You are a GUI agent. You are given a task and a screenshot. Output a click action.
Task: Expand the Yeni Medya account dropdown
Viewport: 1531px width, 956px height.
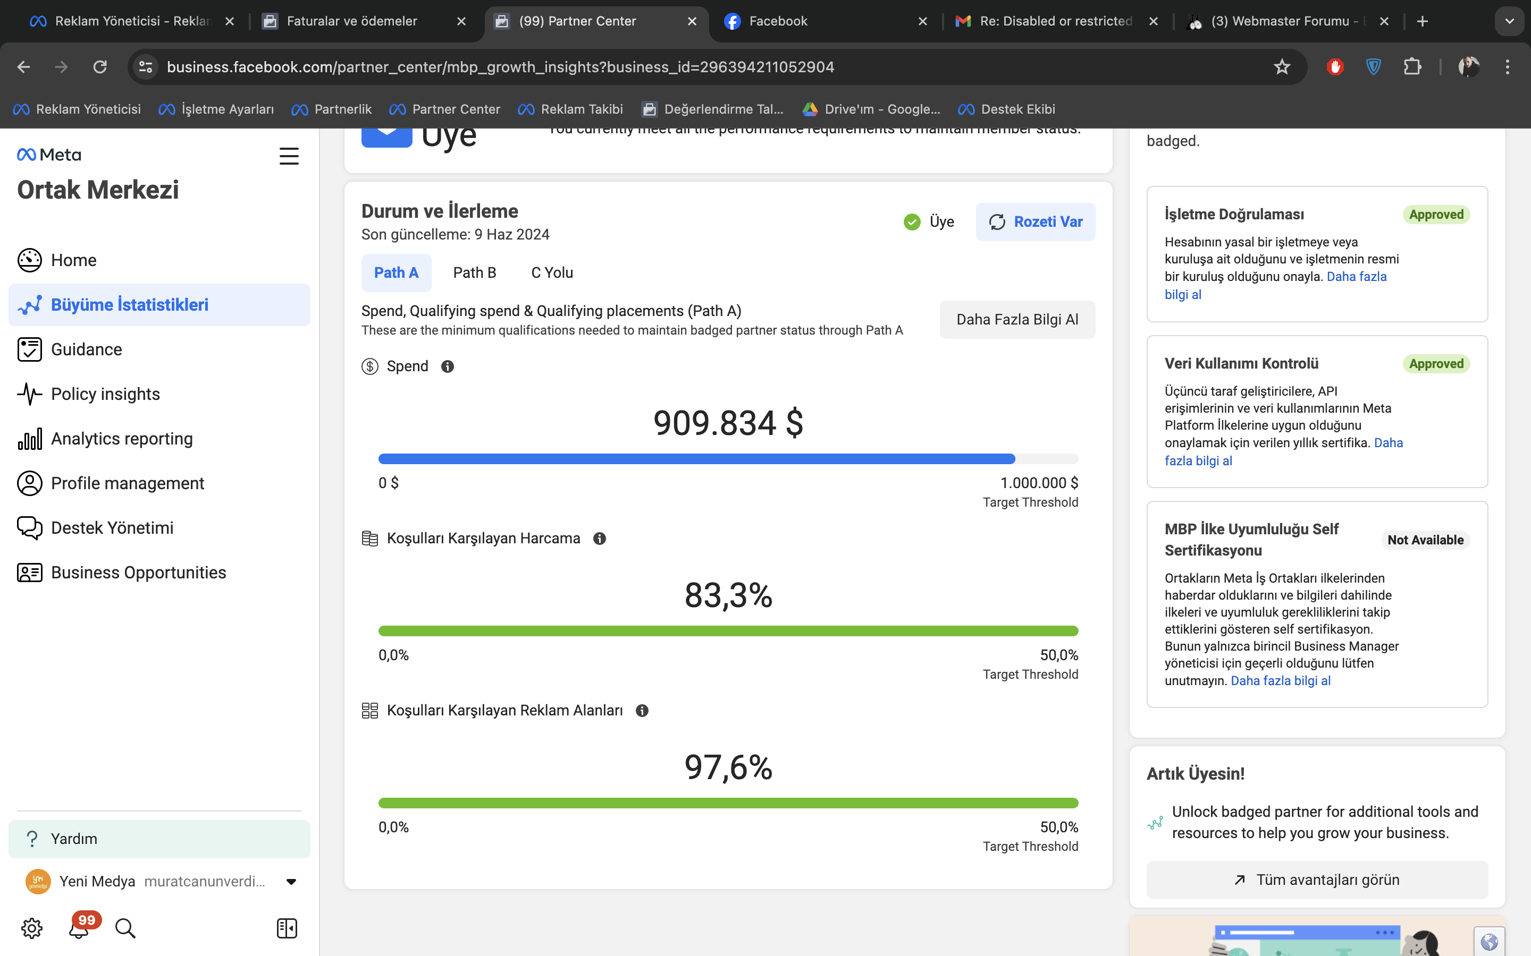(291, 882)
